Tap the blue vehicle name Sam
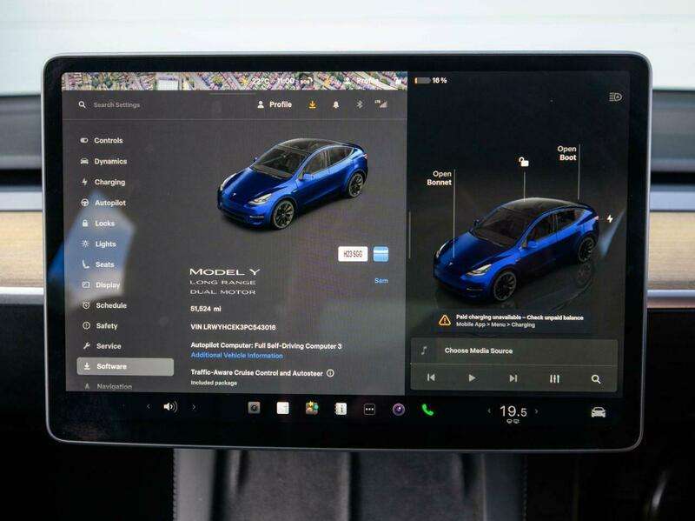The width and height of the screenshot is (695, 521). (x=381, y=280)
